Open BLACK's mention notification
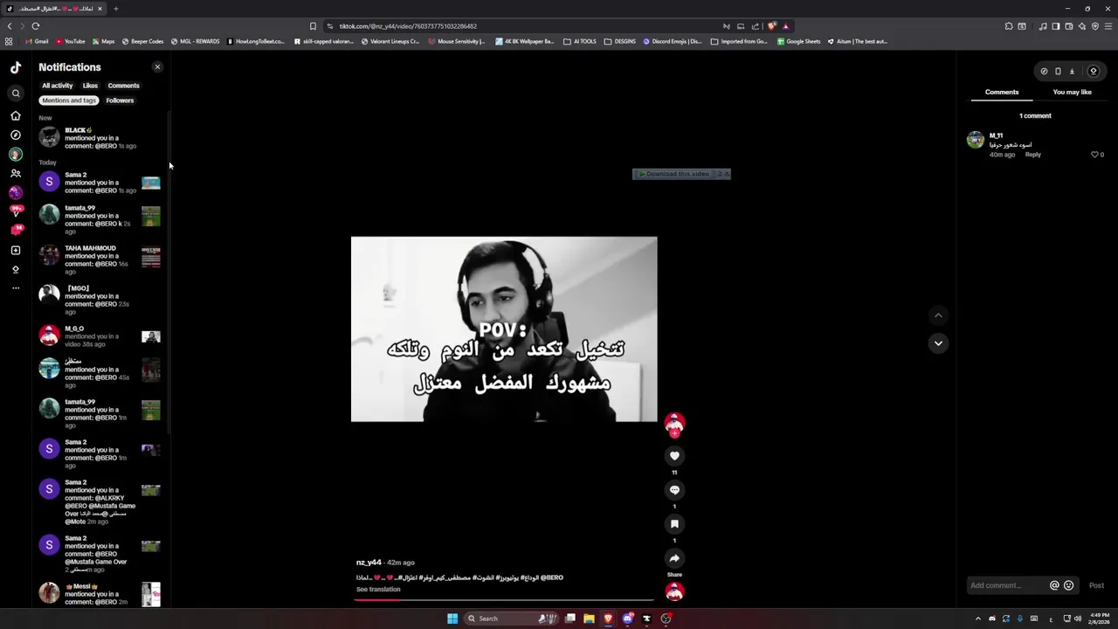The width and height of the screenshot is (1118, 629). point(100,138)
